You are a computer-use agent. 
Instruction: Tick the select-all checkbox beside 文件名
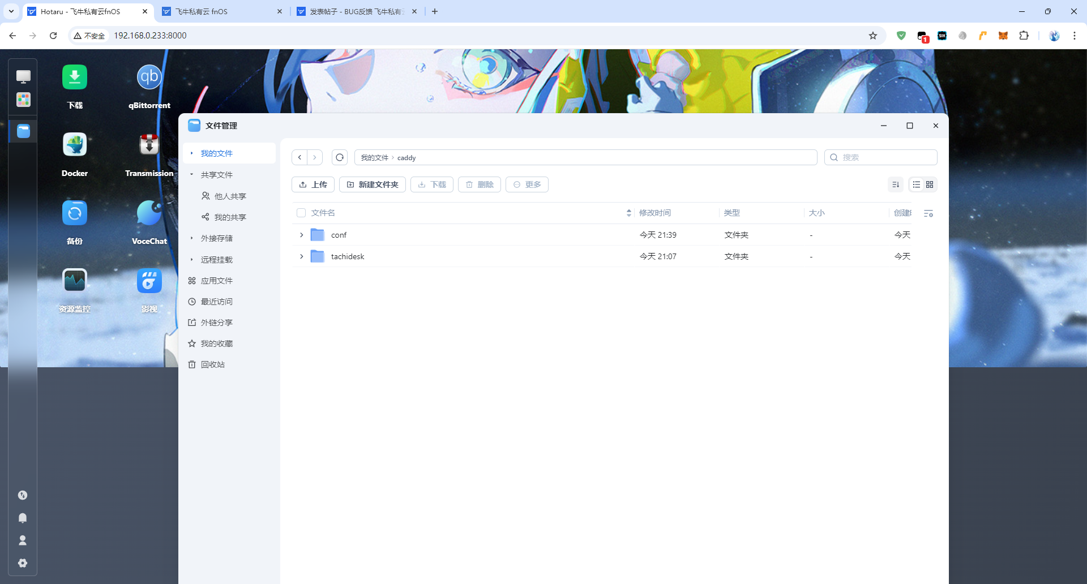(x=301, y=213)
